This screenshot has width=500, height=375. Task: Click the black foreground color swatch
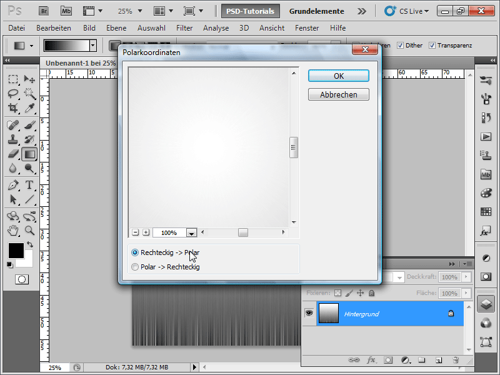[16, 251]
